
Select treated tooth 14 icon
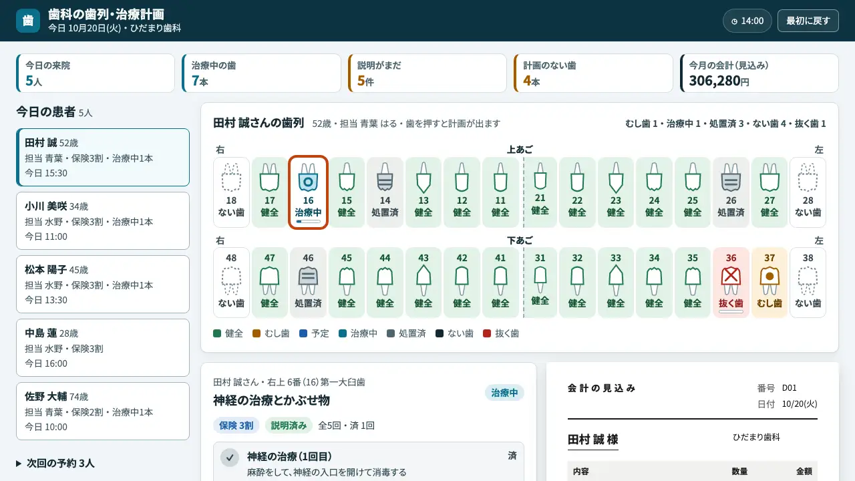click(385, 192)
